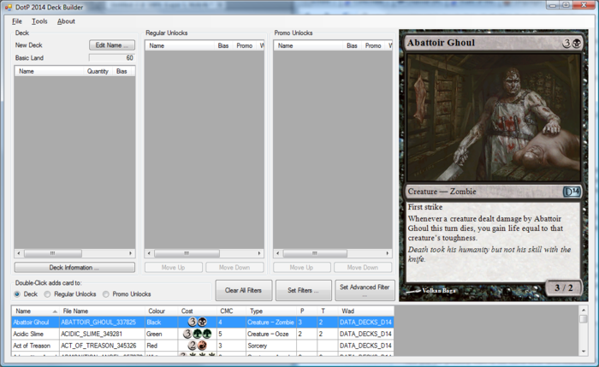Click Regular Unlocks Name column header
599x367 pixels.
[180, 45]
